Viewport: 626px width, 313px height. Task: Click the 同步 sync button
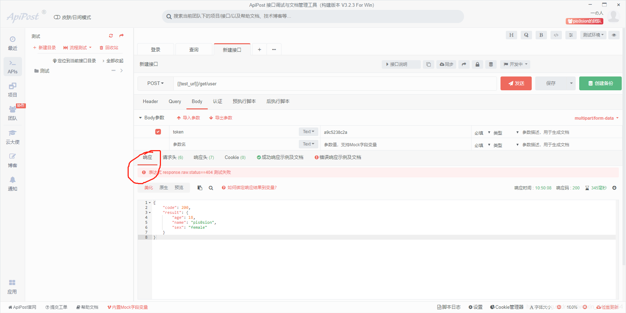click(447, 64)
